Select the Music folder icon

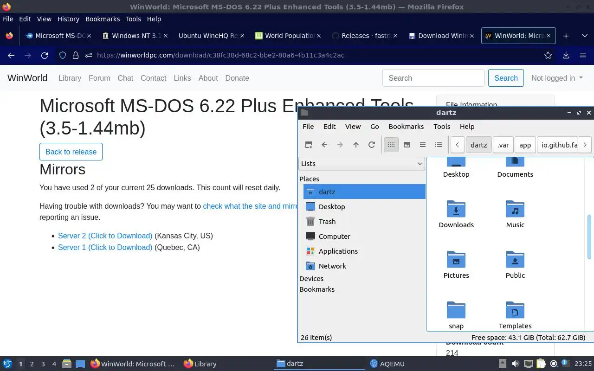(x=515, y=210)
